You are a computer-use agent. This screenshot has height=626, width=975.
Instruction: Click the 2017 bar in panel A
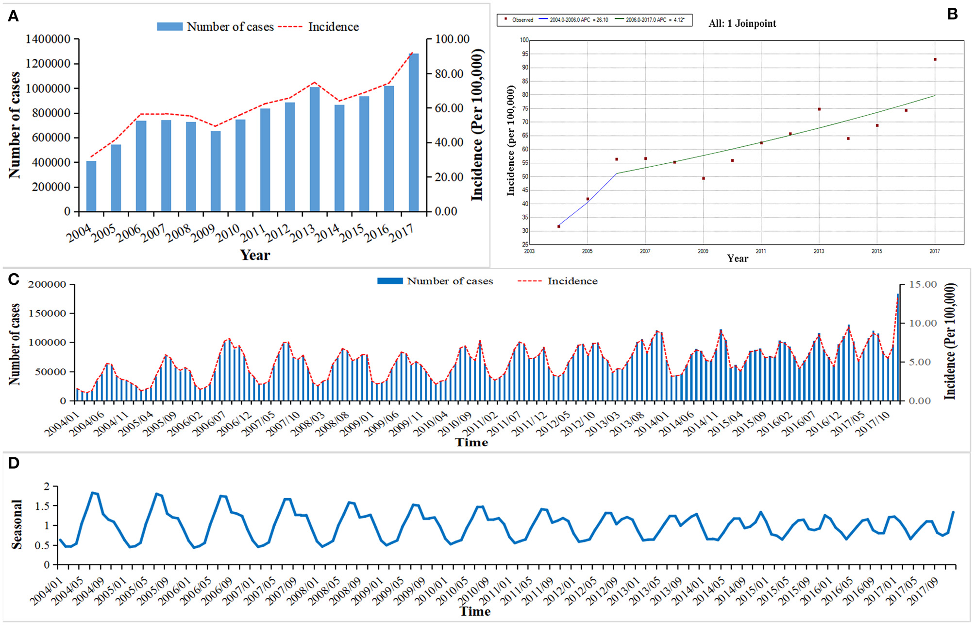(x=414, y=132)
